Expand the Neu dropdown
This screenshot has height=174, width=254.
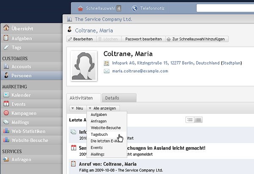(77, 108)
